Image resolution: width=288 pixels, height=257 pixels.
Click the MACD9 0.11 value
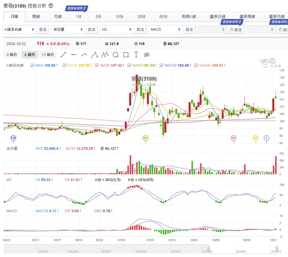pos(47,211)
